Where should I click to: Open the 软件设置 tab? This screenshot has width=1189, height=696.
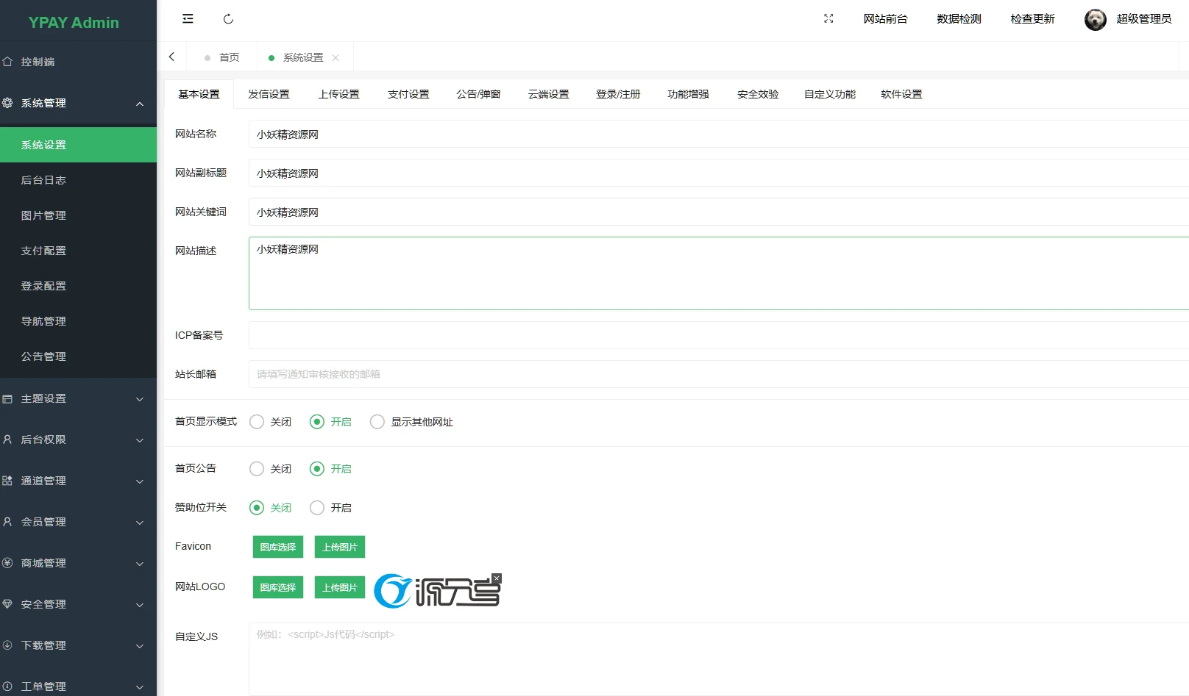[901, 94]
